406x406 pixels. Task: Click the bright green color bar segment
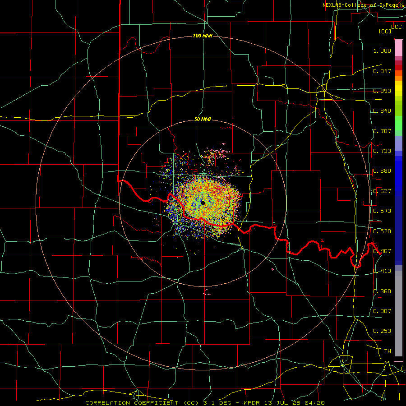pyautogui.click(x=398, y=123)
